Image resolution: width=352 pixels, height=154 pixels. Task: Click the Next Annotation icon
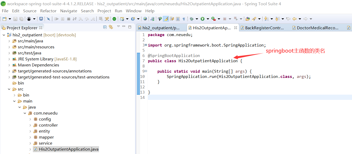[266, 19]
